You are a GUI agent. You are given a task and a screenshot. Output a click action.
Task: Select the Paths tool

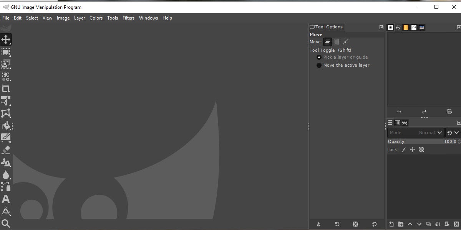tap(6, 187)
